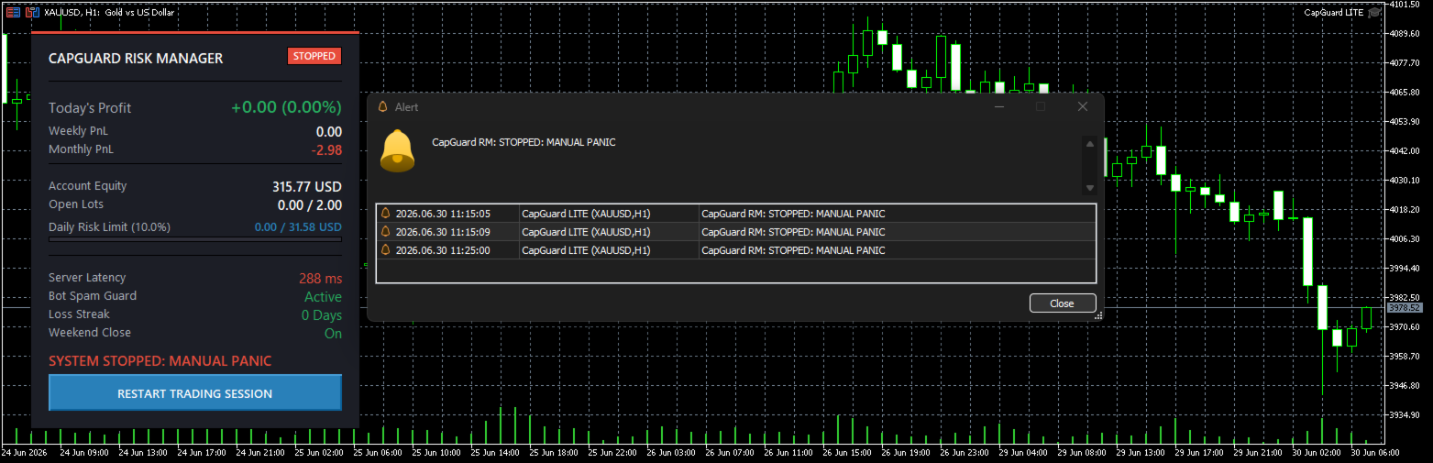Click the one-click trading panel icon
The width and height of the screenshot is (1433, 463).
pyautogui.click(x=13, y=13)
